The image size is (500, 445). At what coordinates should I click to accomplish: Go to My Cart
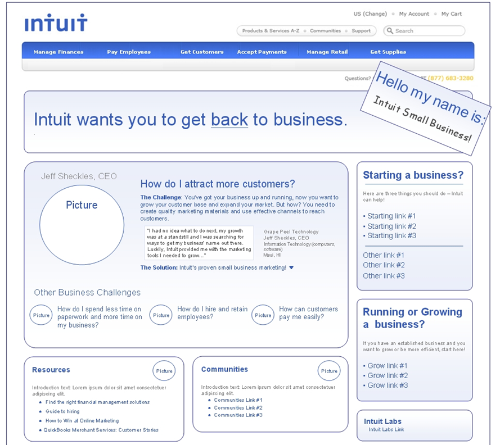[x=451, y=14]
